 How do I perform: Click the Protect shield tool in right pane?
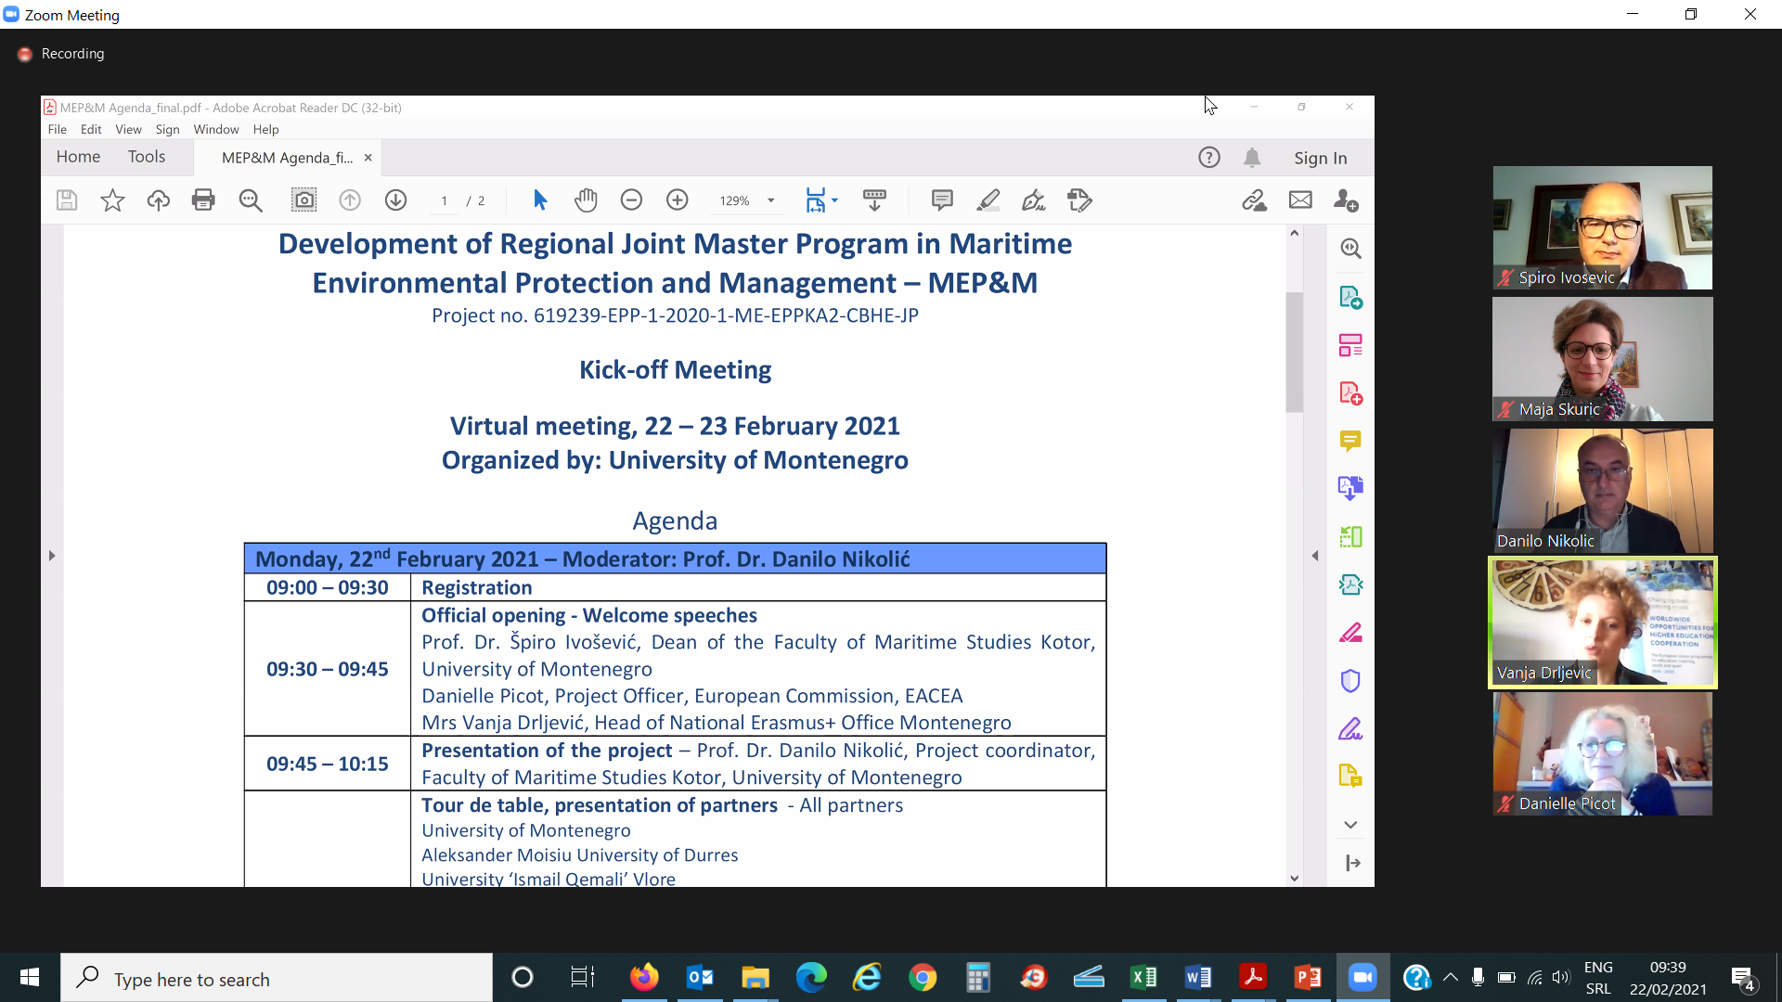(x=1350, y=681)
